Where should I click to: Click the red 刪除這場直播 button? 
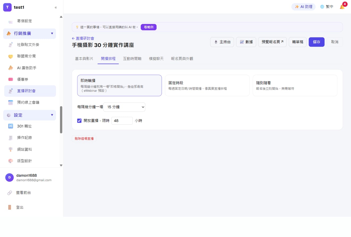tap(84, 139)
